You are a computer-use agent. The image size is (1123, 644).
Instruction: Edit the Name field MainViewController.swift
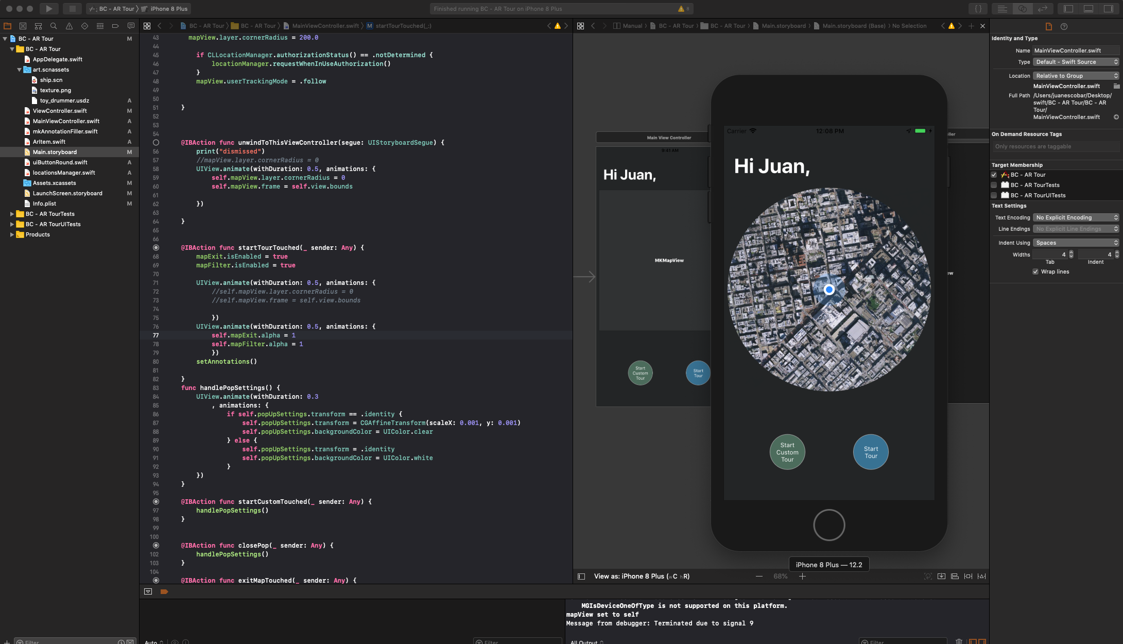[1076, 50]
